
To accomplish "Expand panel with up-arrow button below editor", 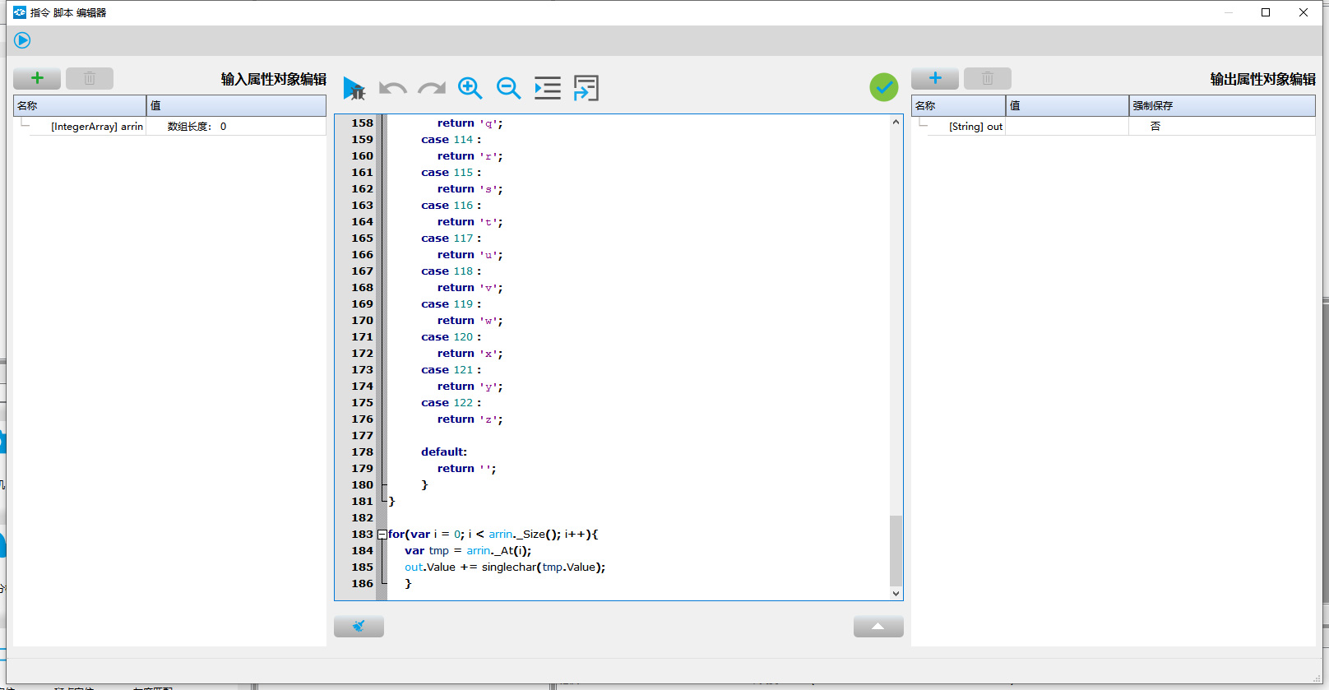I will point(878,627).
